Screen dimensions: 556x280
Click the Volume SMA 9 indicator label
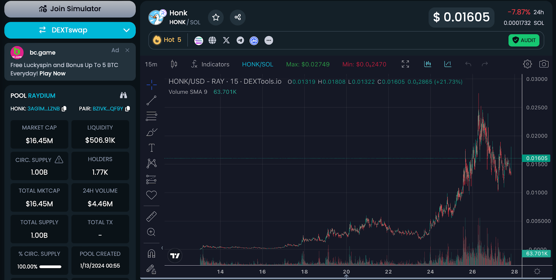(188, 92)
